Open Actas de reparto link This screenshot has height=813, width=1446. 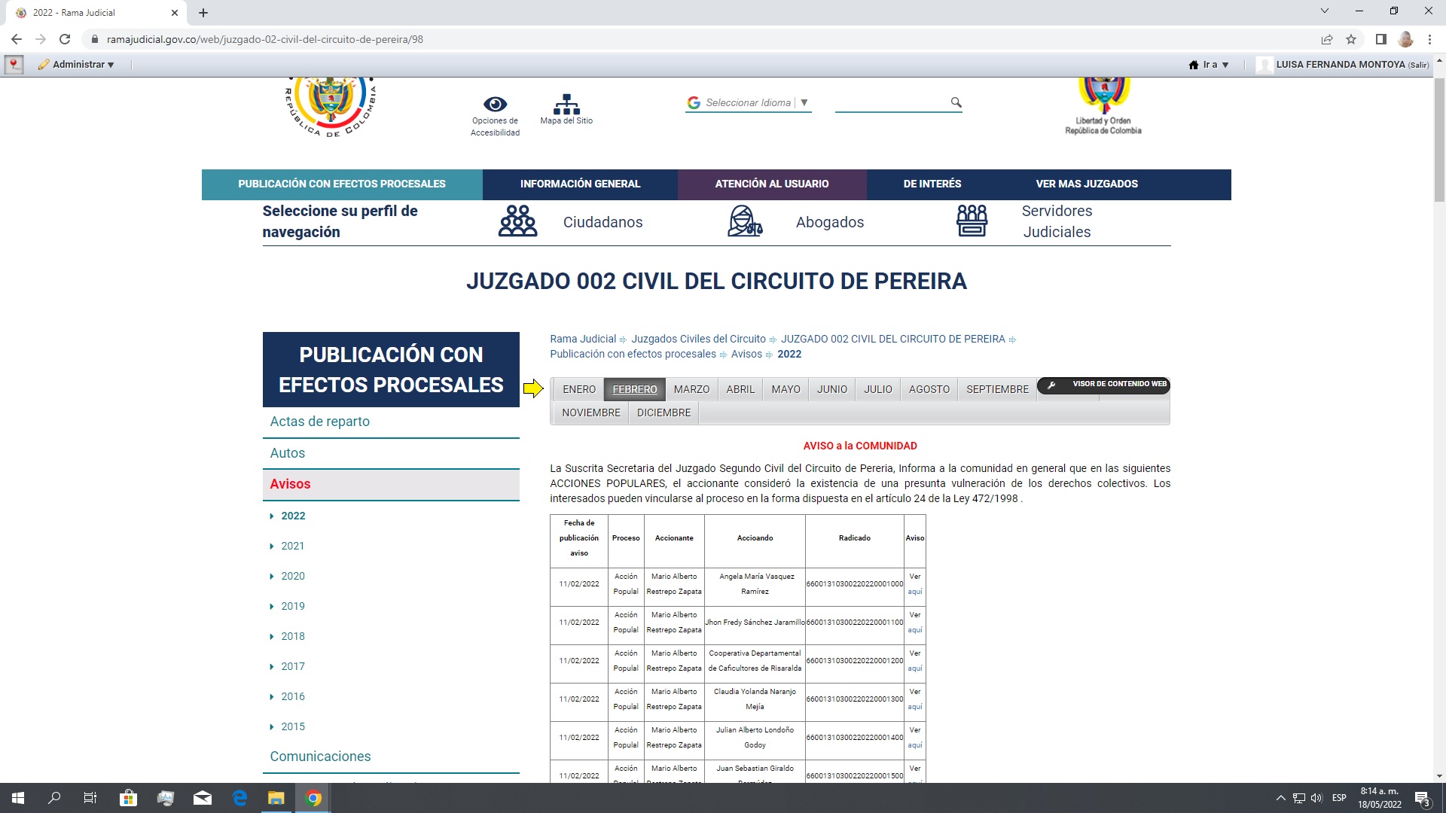pyautogui.click(x=320, y=422)
